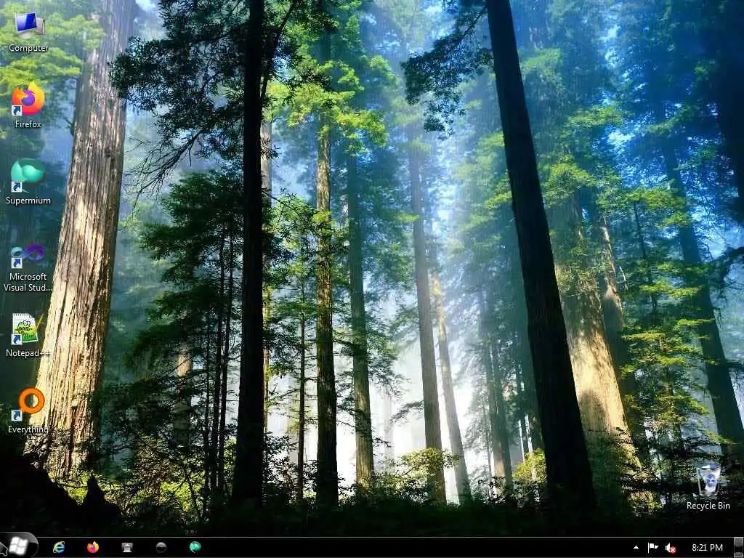Viewport: 744px width, 558px height.
Task: Launch Internet Explorer from the taskbar
Action: click(x=59, y=547)
